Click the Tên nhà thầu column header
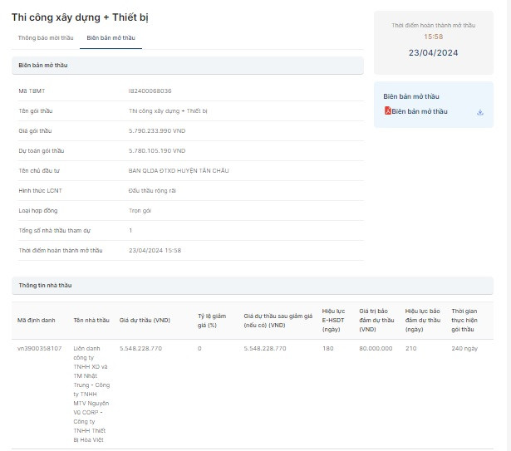 (x=91, y=319)
